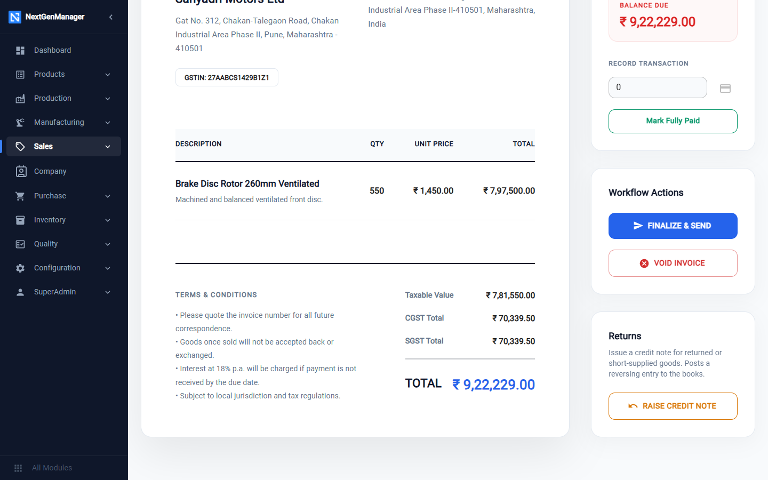The height and width of the screenshot is (480, 768).
Task: Click the QTY column header
Action: (x=377, y=144)
